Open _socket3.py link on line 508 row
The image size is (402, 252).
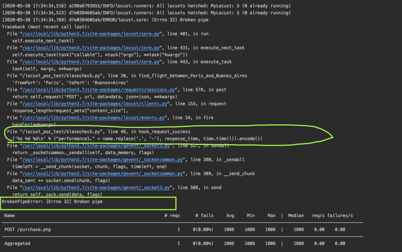coord(96,188)
